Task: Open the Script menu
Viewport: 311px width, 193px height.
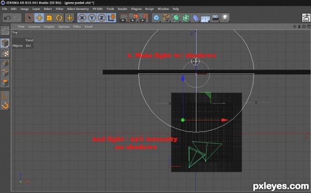Action: (150, 9)
